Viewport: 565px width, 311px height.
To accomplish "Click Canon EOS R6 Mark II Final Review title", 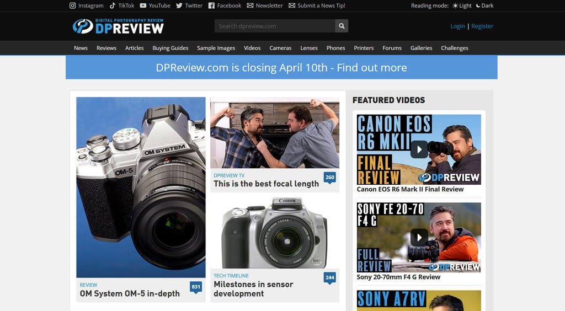I will (x=410, y=189).
